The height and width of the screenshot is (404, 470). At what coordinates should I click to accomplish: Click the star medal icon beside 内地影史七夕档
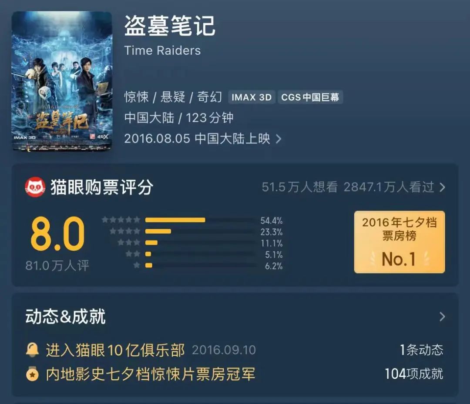coord(32,374)
